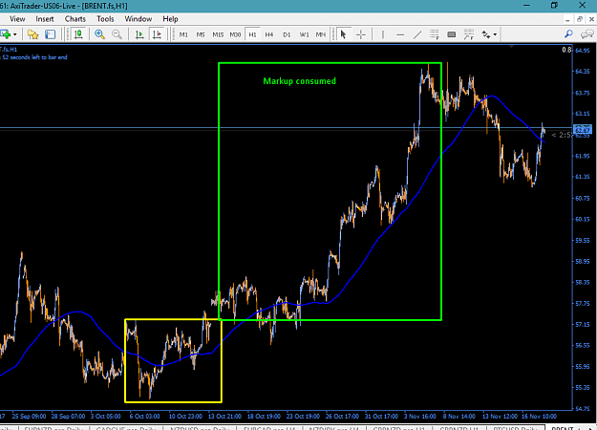Toggle chart shift from right border
The height and width of the screenshot is (430, 597).
coord(157,34)
